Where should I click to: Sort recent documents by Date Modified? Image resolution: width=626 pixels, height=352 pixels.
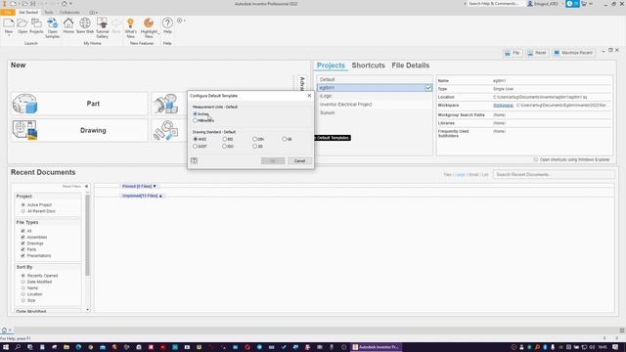[23, 282]
